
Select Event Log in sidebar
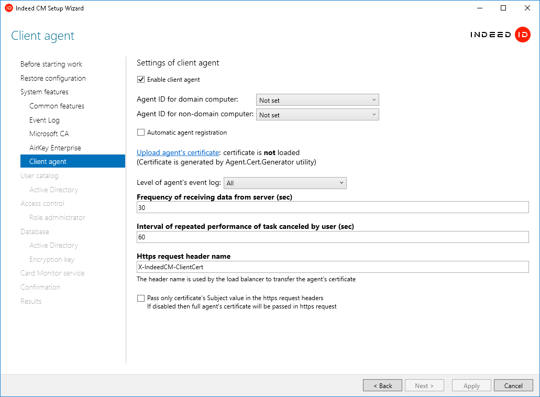pos(45,120)
